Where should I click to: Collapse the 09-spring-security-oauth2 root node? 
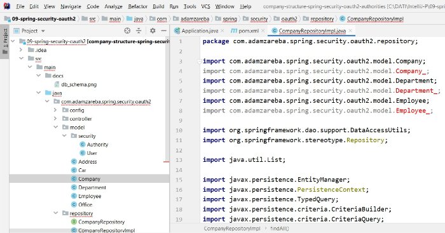click(x=13, y=41)
